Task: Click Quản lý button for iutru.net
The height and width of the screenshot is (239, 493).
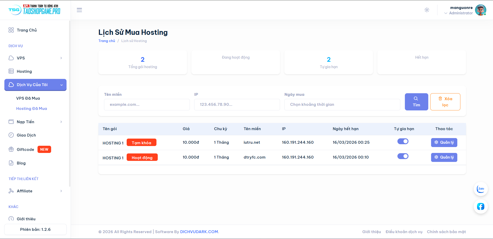Action: [x=444, y=142]
